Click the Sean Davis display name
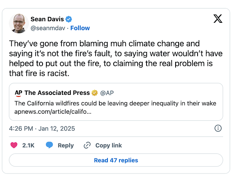The width and height of the screenshot is (232, 177). (x=47, y=19)
